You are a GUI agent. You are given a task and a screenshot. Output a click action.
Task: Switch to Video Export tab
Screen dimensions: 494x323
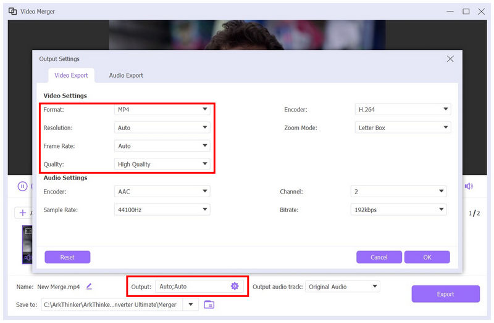71,75
